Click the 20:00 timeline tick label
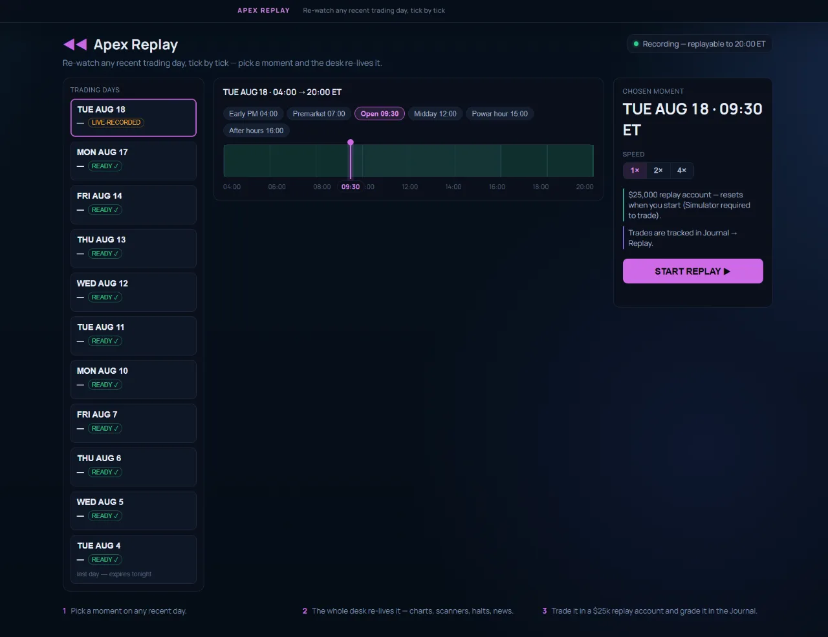828x637 pixels. click(585, 187)
